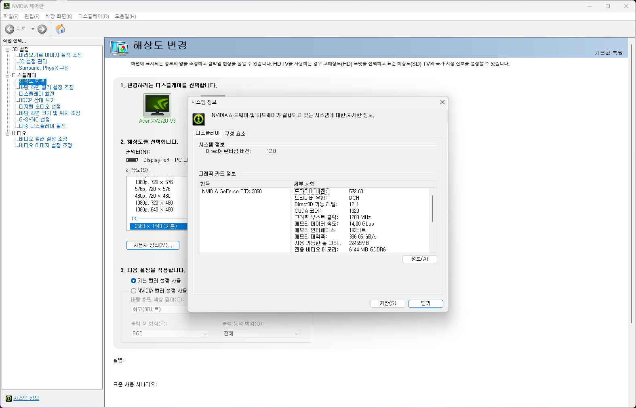The width and height of the screenshot is (636, 408).
Task: Open 미리보기로 이미지 설정 조정
Action: coord(51,55)
